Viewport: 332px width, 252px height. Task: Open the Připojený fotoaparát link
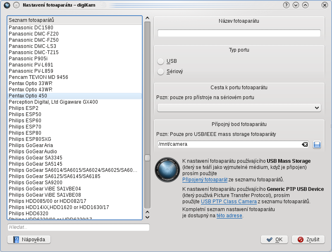(x=205, y=180)
